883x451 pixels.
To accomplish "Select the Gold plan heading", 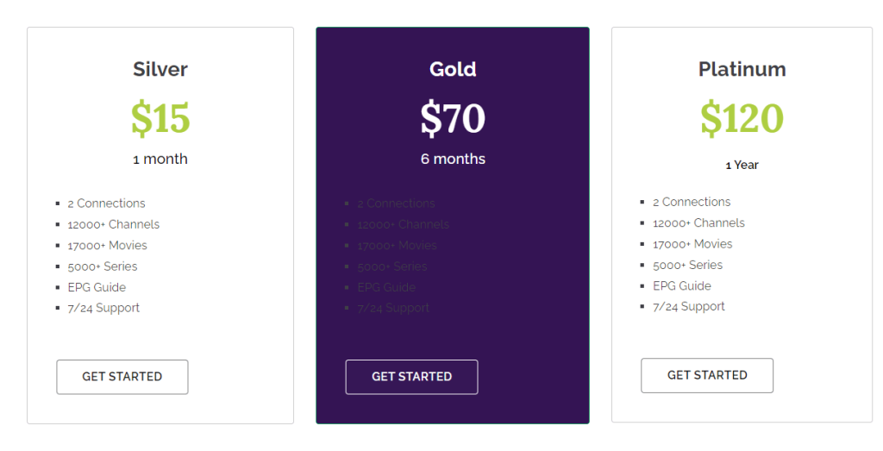I will click(453, 69).
